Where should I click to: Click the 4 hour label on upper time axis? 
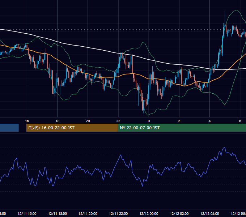tap(209, 121)
